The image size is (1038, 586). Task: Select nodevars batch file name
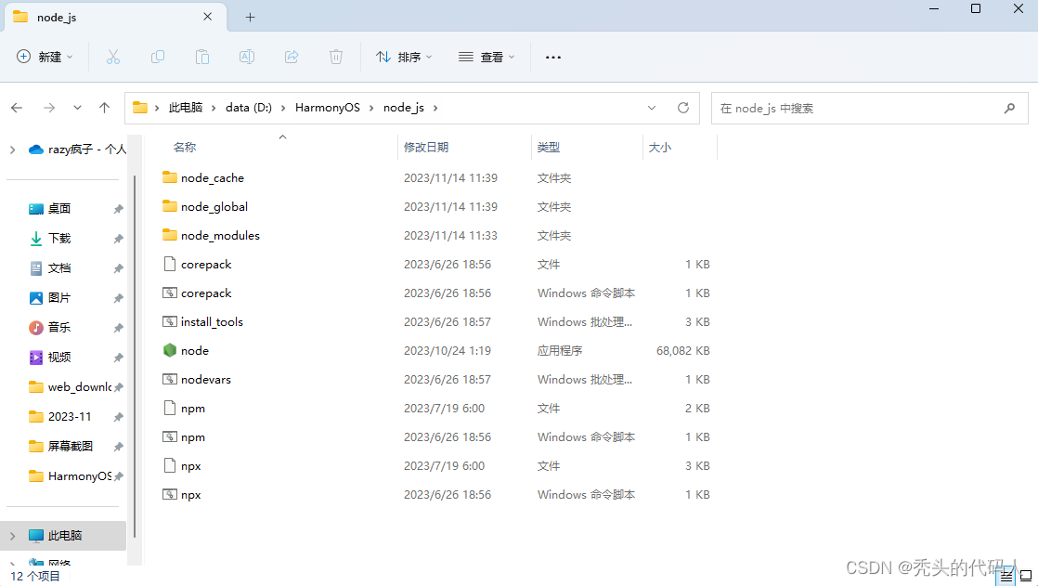click(206, 380)
